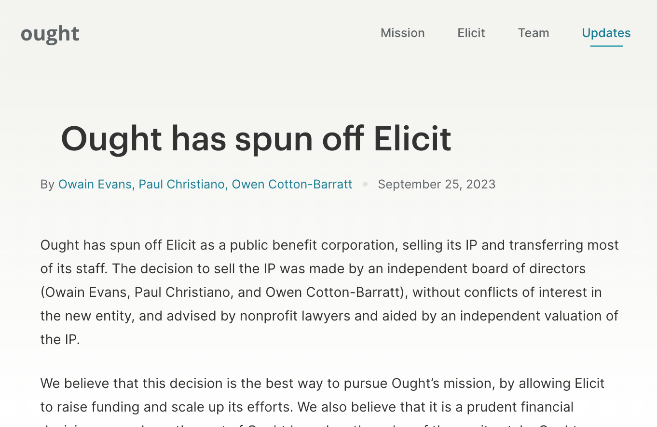Open the first author link in the byline
The height and width of the screenshot is (427, 657).
[x=95, y=184]
